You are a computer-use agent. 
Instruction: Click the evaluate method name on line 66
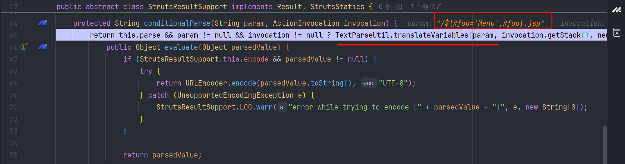pos(181,47)
